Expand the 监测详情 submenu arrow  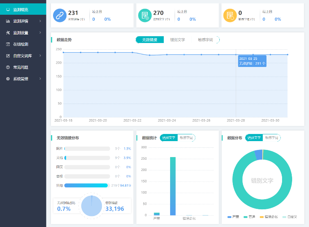[x=40, y=21]
